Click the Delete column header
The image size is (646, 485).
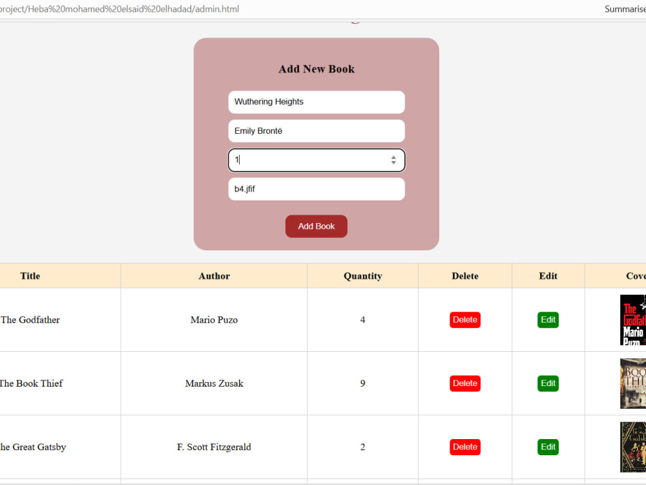pos(464,276)
